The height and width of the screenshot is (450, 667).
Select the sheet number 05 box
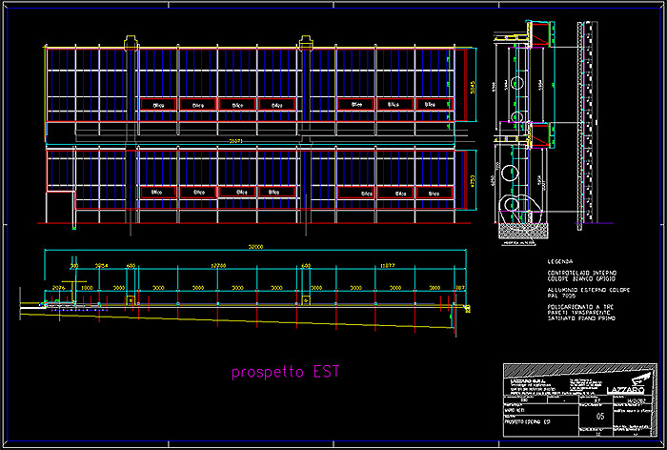click(x=599, y=417)
